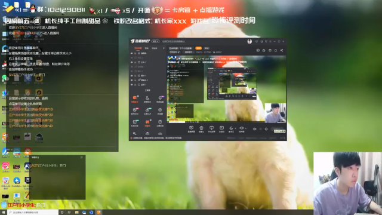382x215 pixels.
Task: Open File Explorer from taskbar
Action: [76, 213]
